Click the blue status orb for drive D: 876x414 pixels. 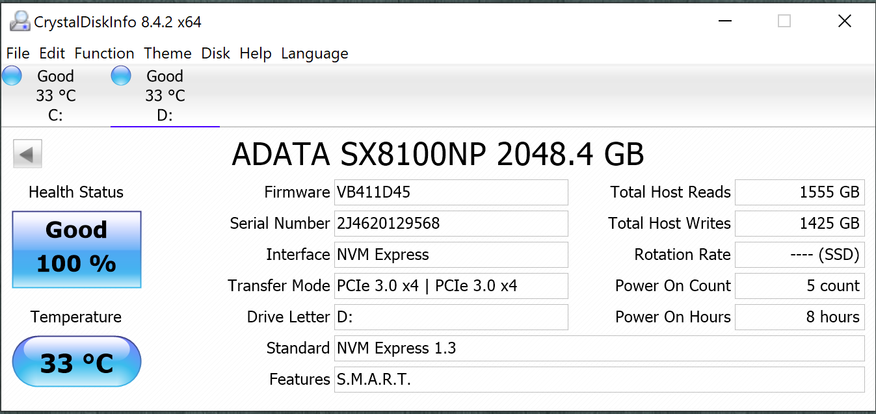click(121, 76)
